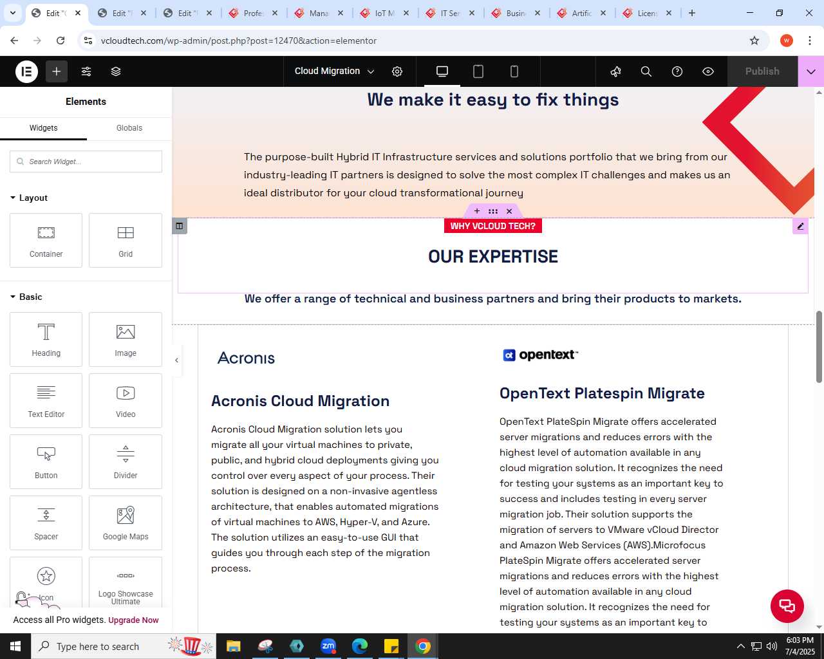Open a new browser tab
The image size is (824, 659).
click(692, 13)
